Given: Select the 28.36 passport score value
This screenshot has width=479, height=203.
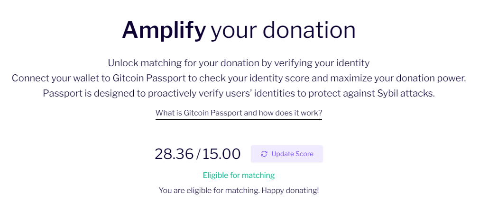Looking at the screenshot, I should pos(174,154).
